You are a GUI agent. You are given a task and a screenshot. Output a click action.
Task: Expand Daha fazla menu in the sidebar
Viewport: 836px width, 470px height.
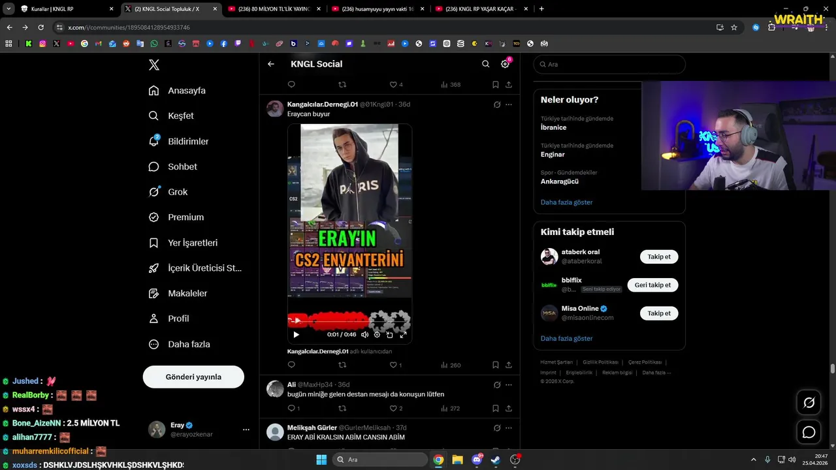click(x=179, y=344)
